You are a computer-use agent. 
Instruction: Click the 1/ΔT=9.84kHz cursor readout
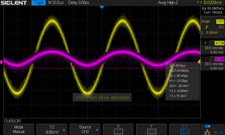click(x=179, y=71)
